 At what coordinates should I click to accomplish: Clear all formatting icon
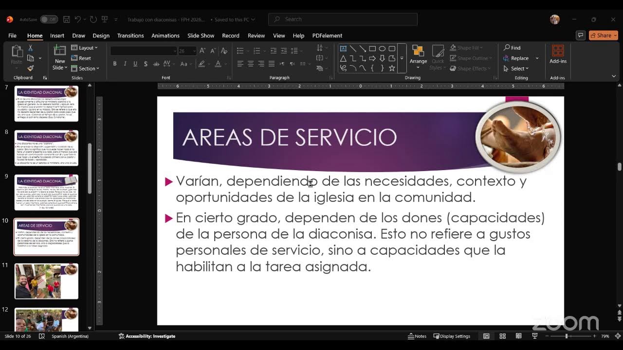[224, 51]
